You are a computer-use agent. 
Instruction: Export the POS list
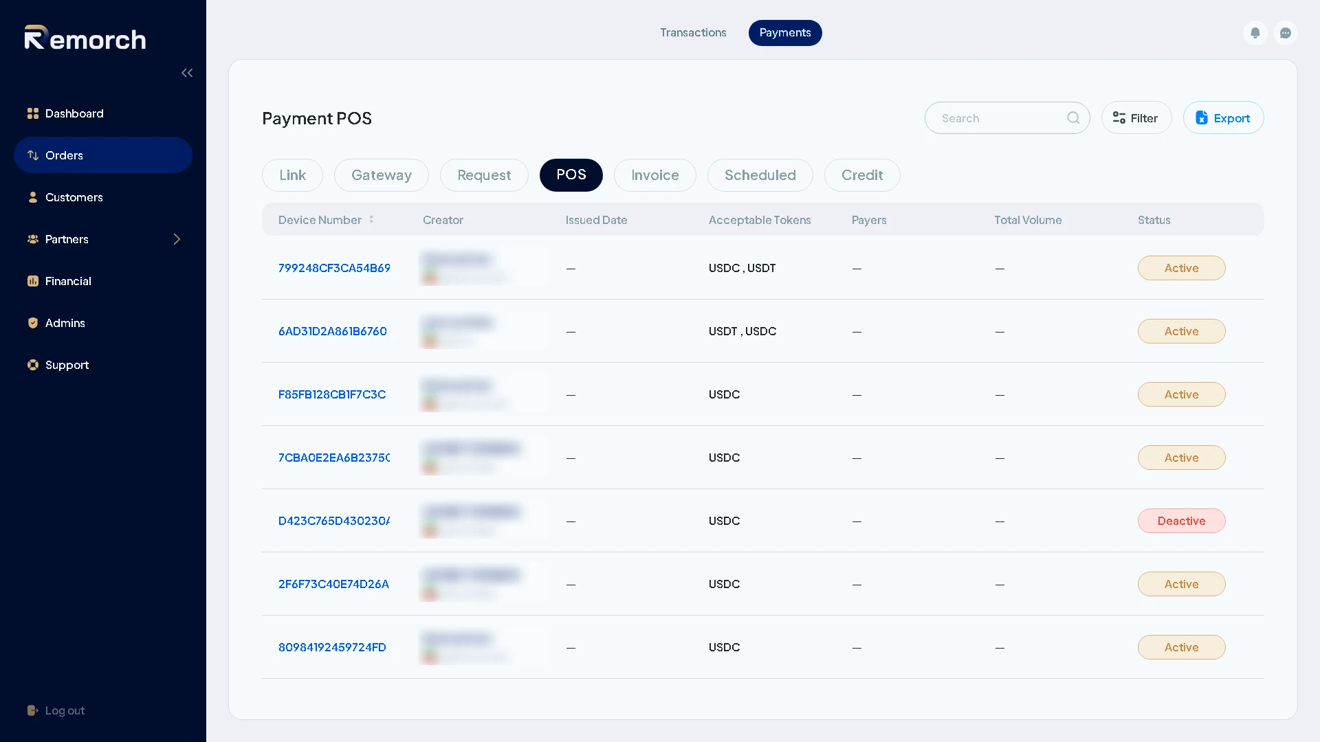point(1223,118)
